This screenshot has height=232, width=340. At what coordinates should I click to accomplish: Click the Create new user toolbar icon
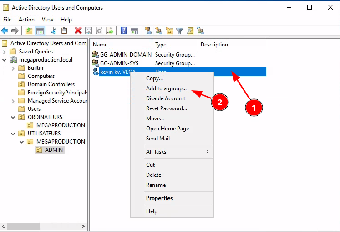pyautogui.click(x=148, y=31)
